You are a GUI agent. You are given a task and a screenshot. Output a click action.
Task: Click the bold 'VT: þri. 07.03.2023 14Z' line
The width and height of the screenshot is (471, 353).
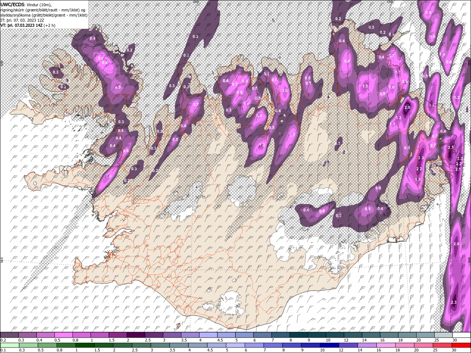coord(22,25)
